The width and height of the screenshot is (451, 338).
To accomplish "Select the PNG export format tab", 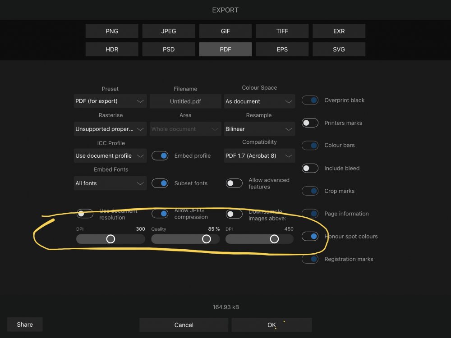I will pyautogui.click(x=112, y=31).
